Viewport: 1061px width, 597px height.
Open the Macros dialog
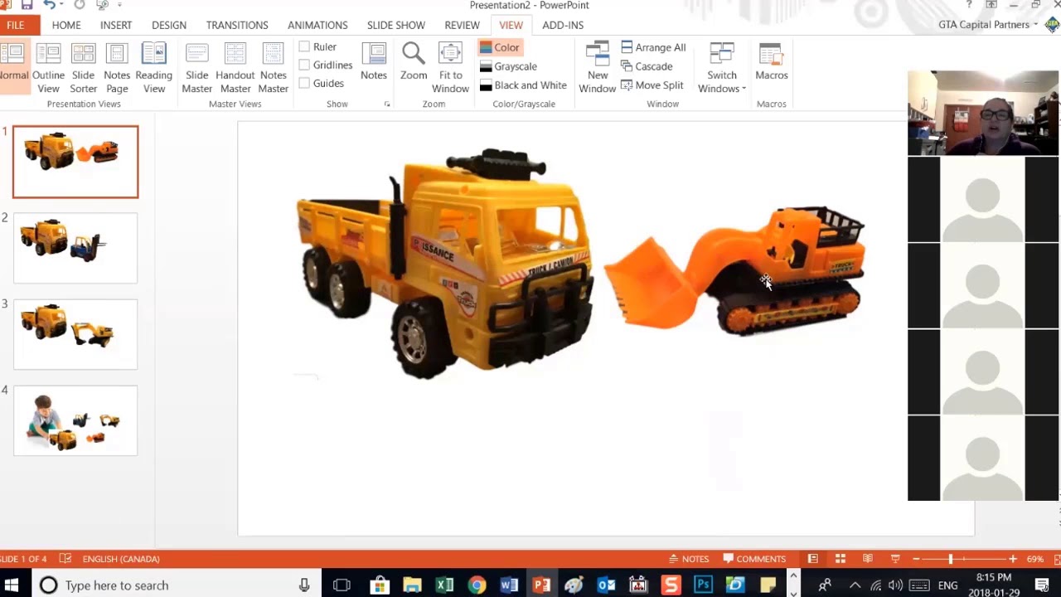point(772,61)
